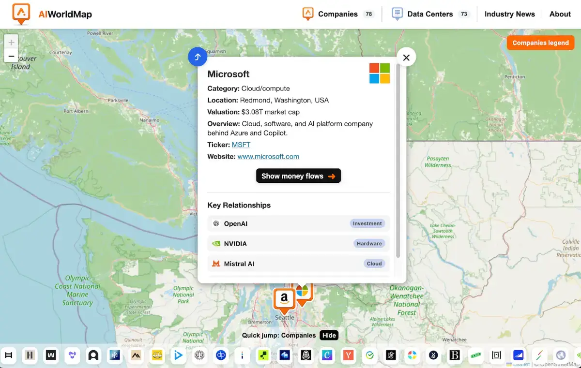Jump to the gradient C logo company
This screenshot has height=368, width=581.
coord(327,355)
